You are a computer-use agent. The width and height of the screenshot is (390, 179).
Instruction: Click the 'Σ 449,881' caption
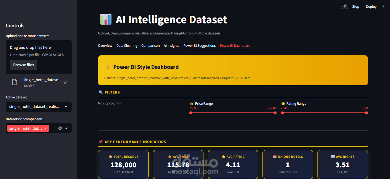pyautogui.click(x=342, y=172)
